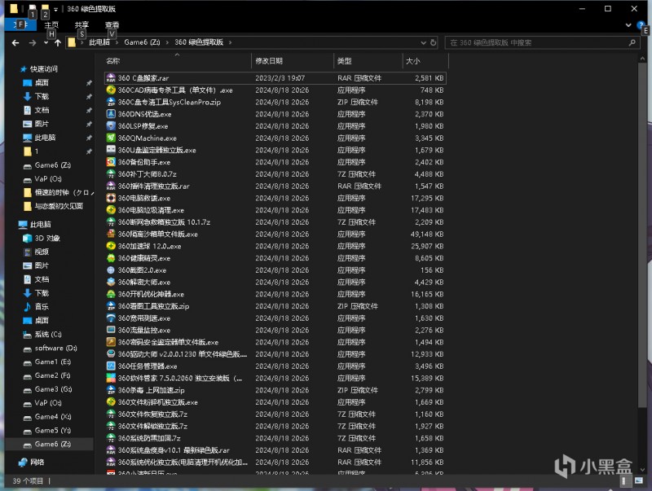Screen dimensions: 652x491
Task: Open address bar history dropdown
Action: 423,42
